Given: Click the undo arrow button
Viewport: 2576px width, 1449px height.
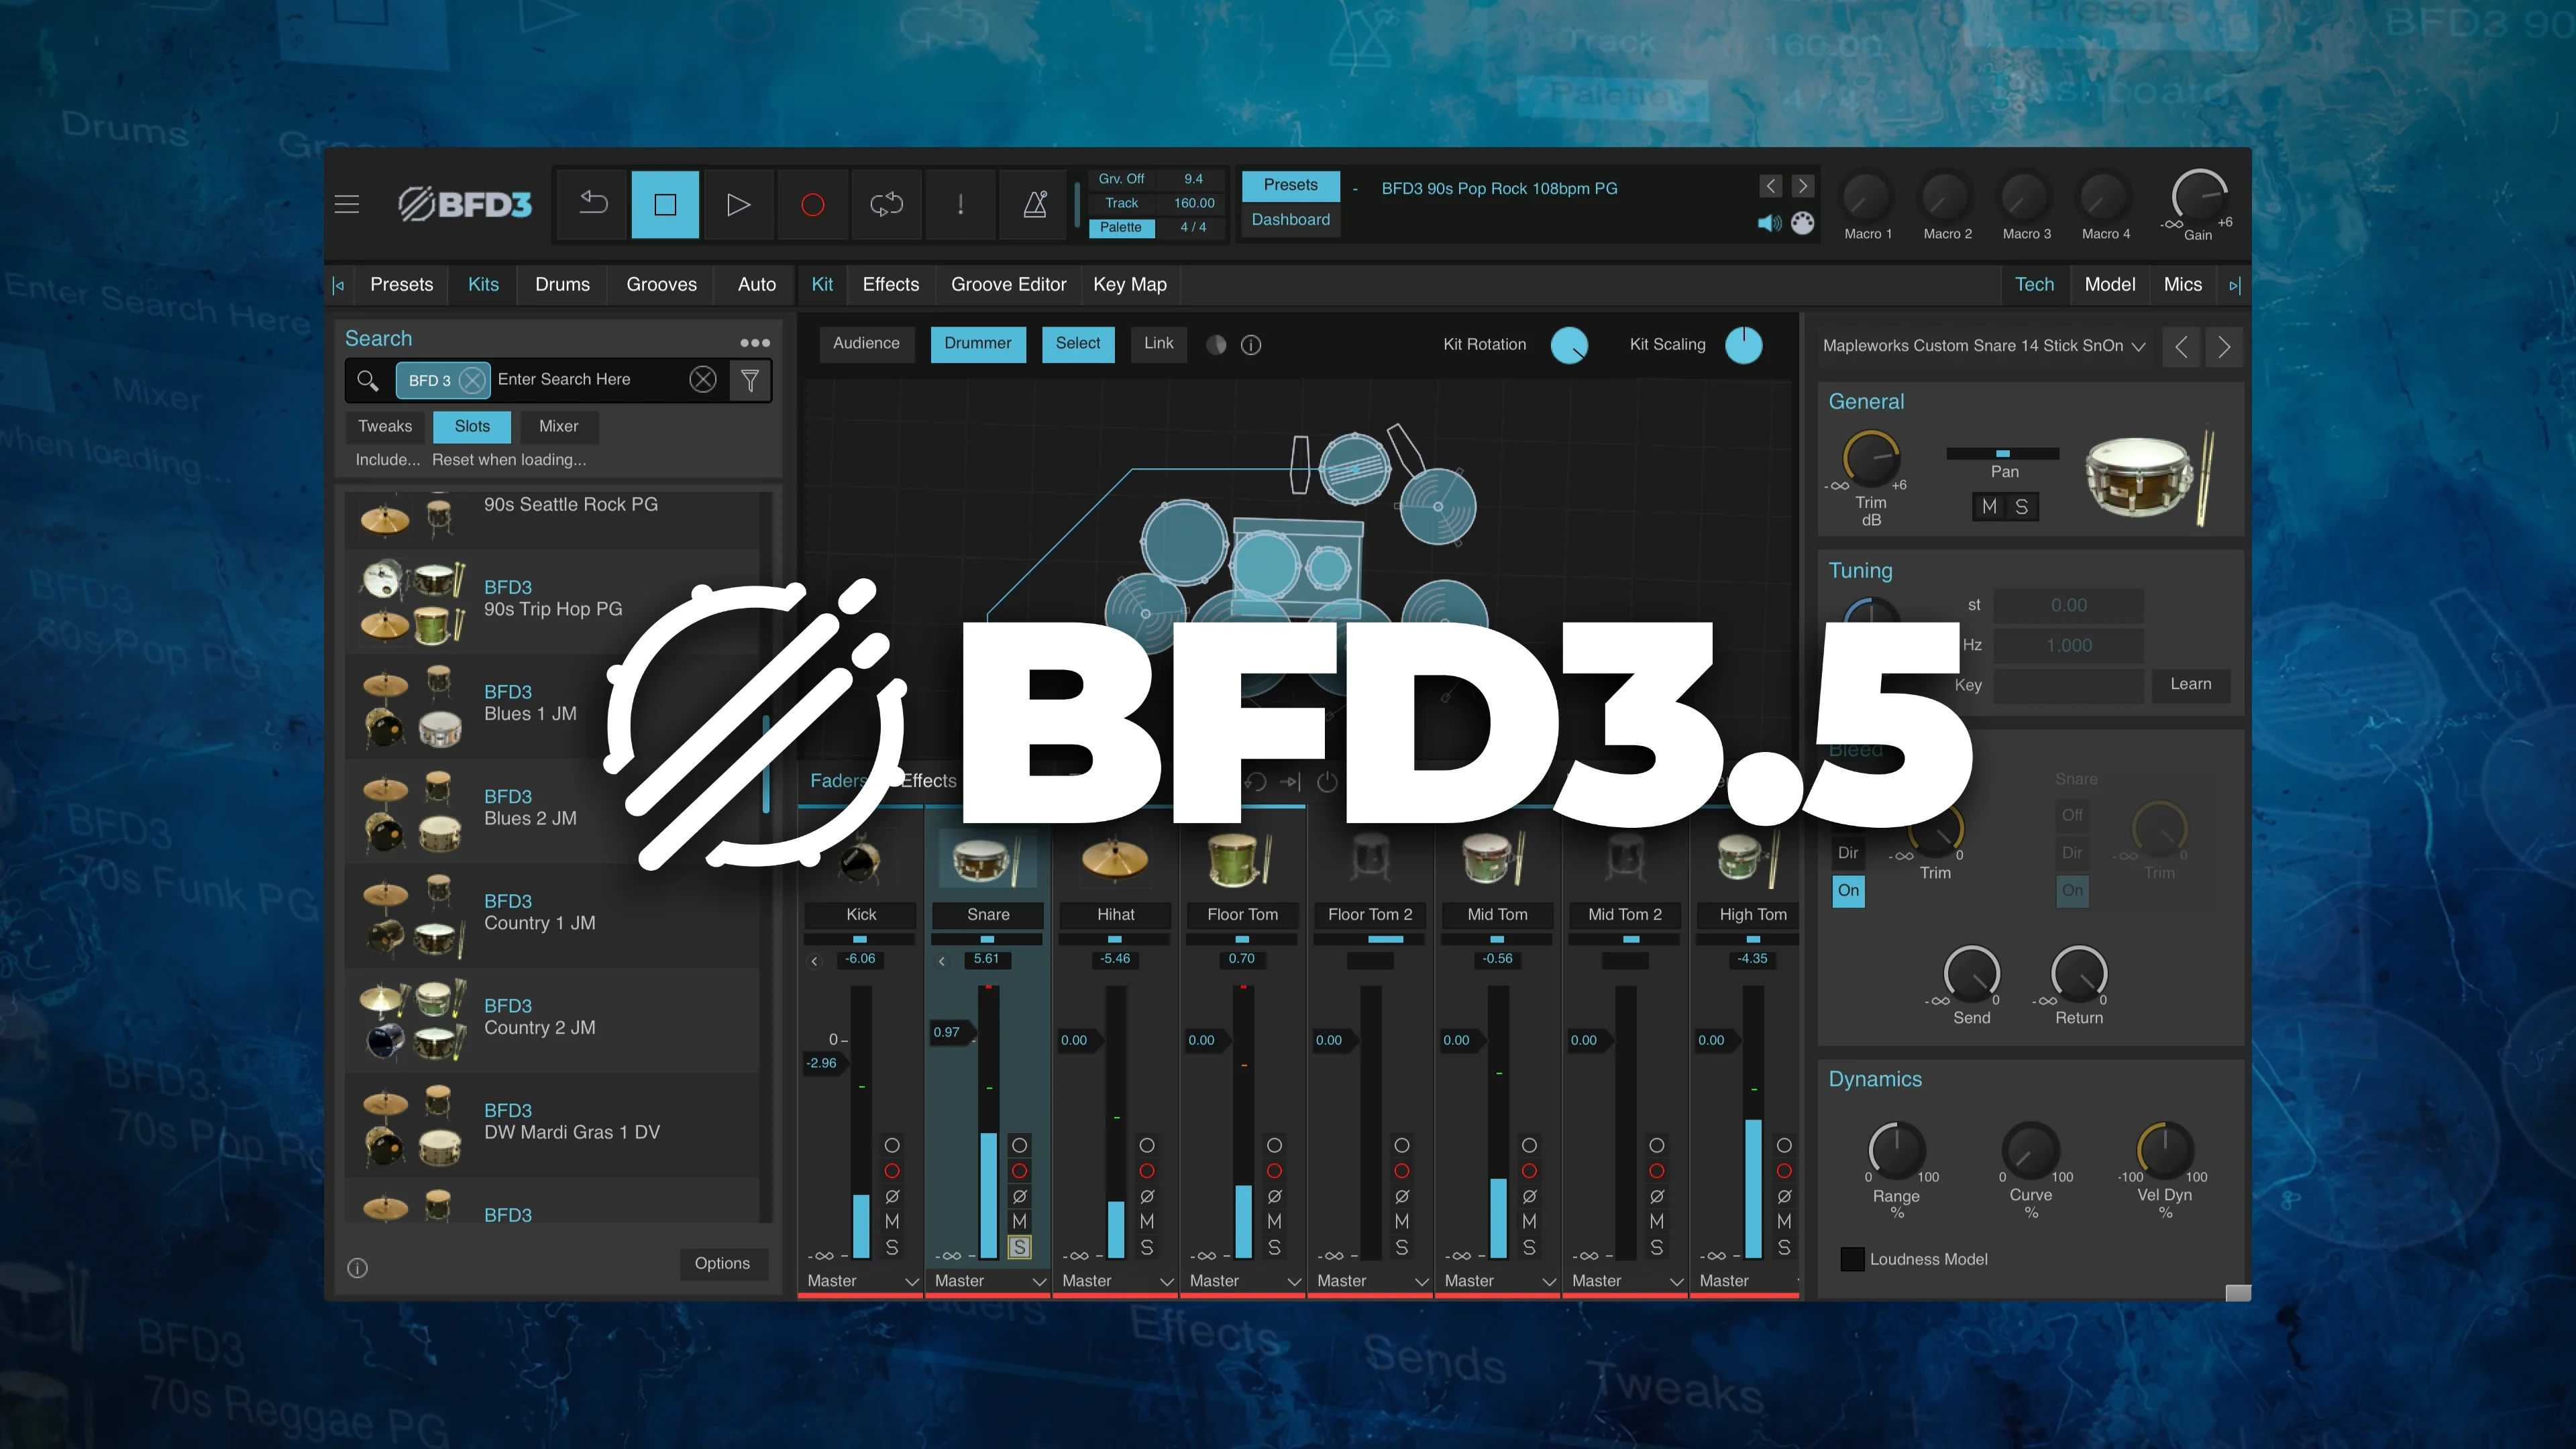Looking at the screenshot, I should [594, 204].
